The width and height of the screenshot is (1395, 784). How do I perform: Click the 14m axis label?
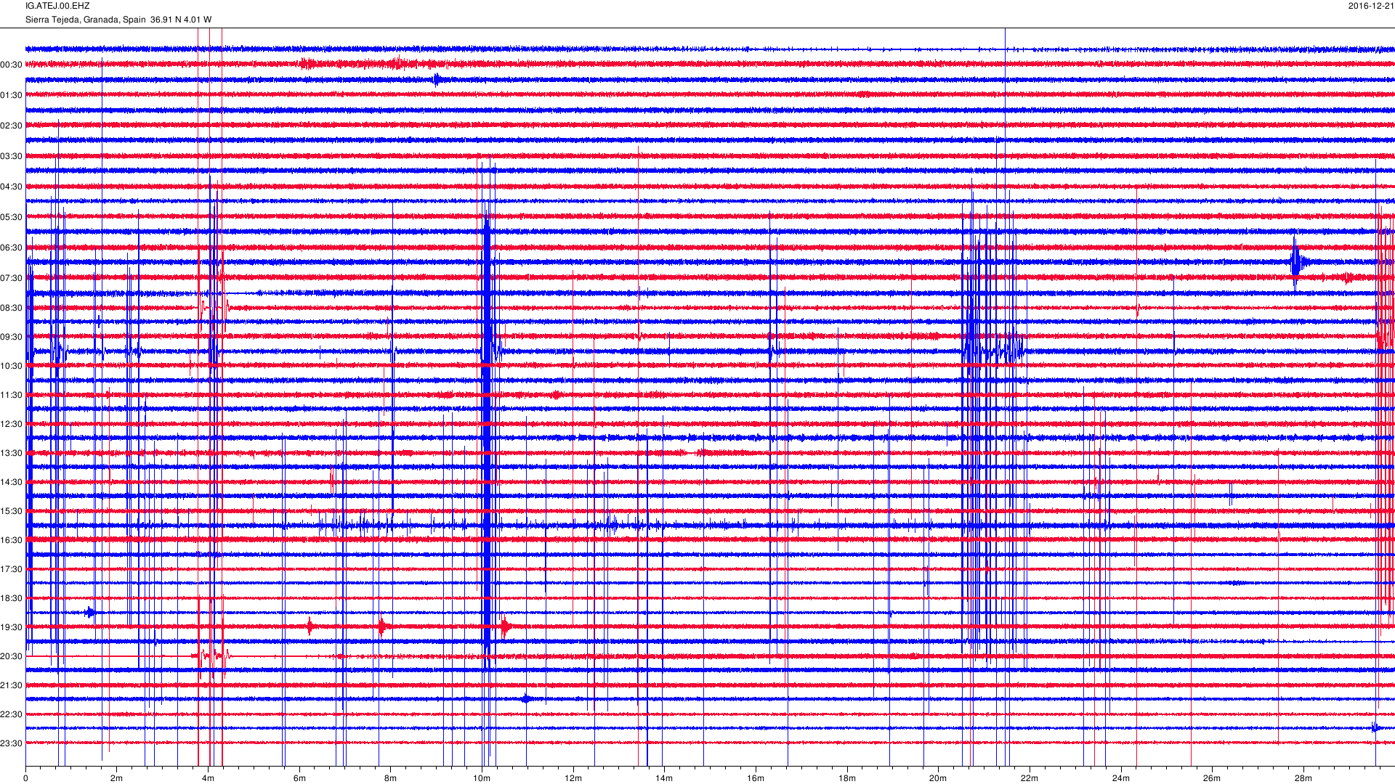pyautogui.click(x=664, y=778)
